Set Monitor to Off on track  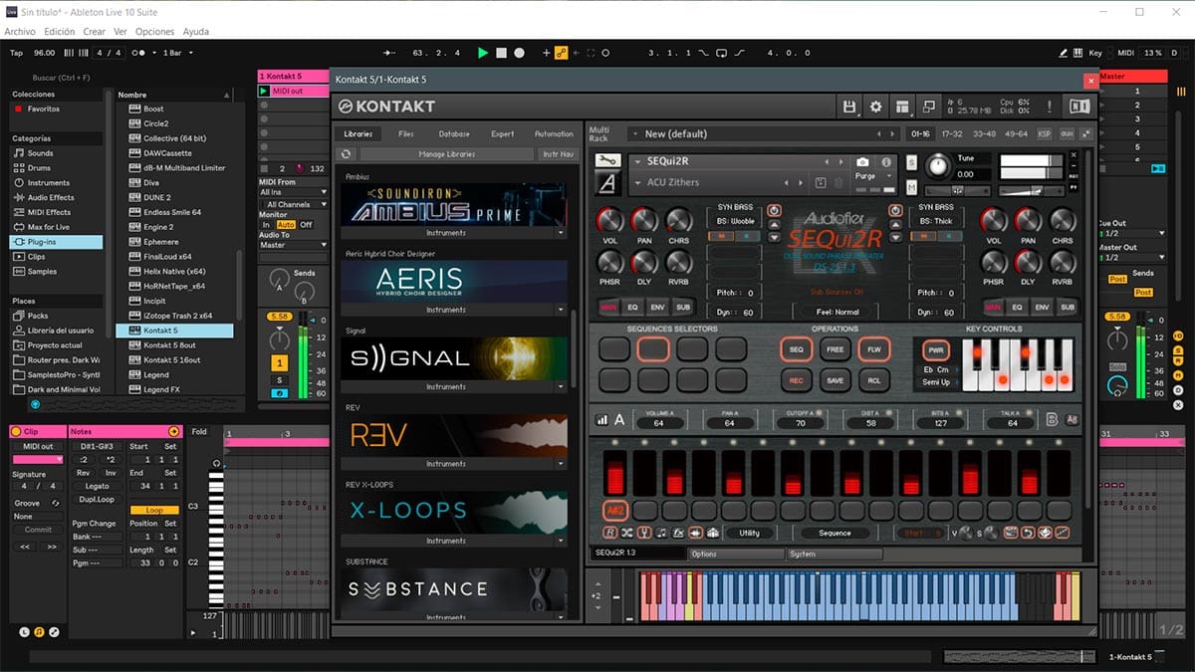point(306,225)
